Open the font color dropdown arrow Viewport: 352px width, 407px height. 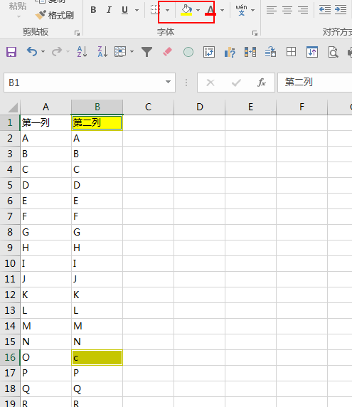pyautogui.click(x=222, y=10)
